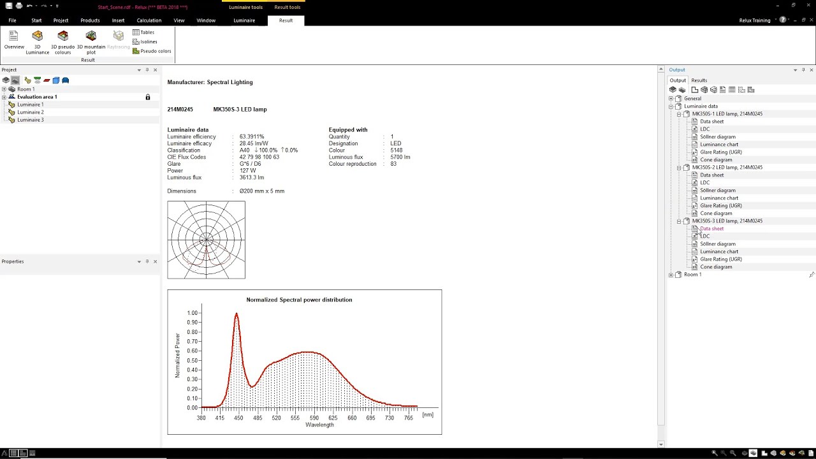Click the Print icon in the title bar
Image resolution: width=816 pixels, height=459 pixels.
click(x=19, y=6)
